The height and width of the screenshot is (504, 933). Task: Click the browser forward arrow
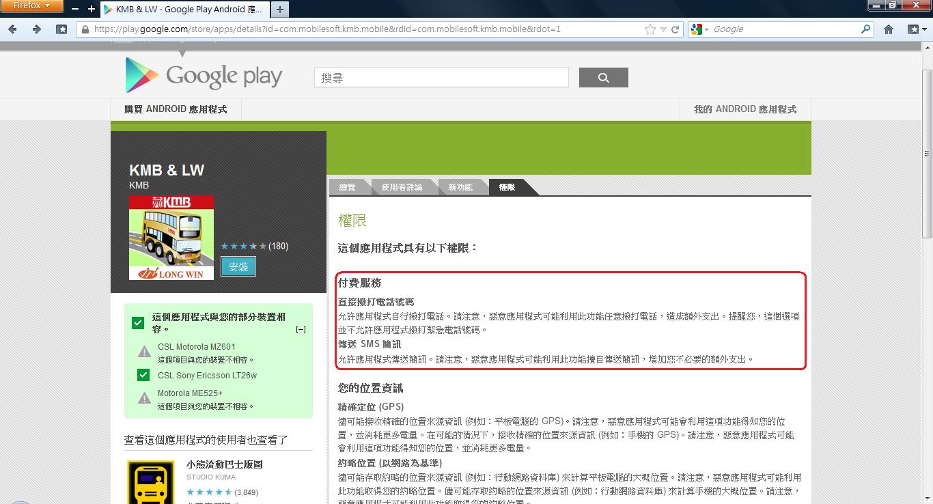click(37, 29)
